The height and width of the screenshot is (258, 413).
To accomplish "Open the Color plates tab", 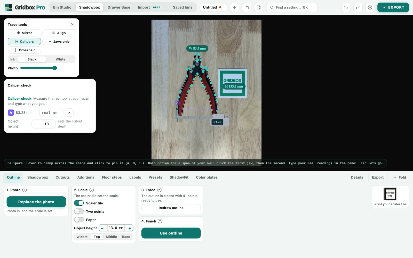I will click(x=207, y=178).
